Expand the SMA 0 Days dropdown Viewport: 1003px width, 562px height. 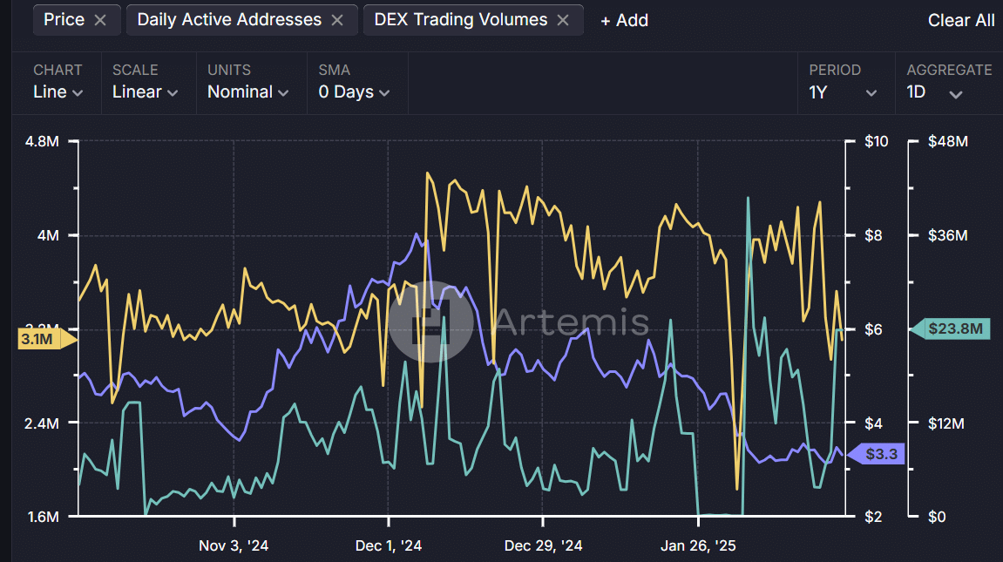click(x=354, y=91)
